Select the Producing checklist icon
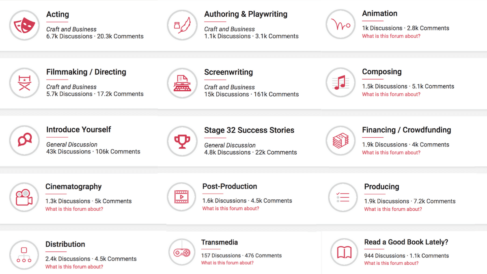487x274 pixels. coord(343,197)
